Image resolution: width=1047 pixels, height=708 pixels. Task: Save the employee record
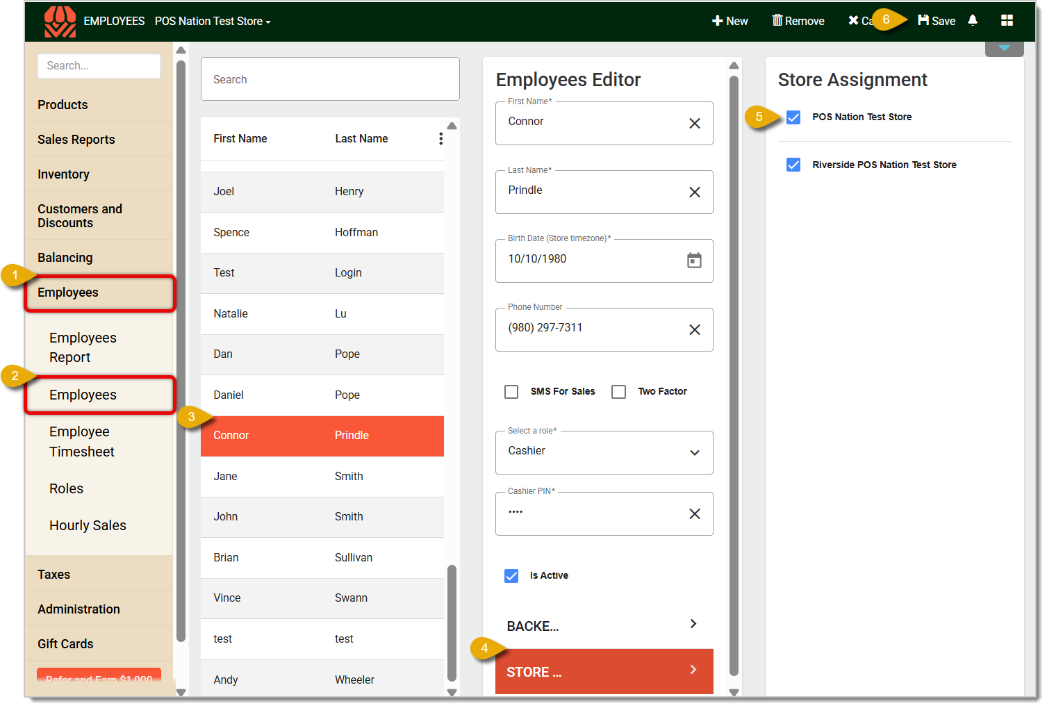[x=937, y=21]
